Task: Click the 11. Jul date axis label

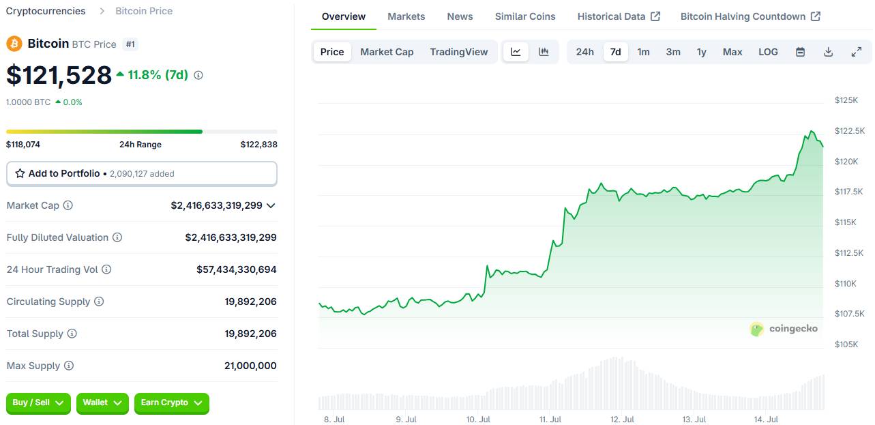Action: pos(550,420)
